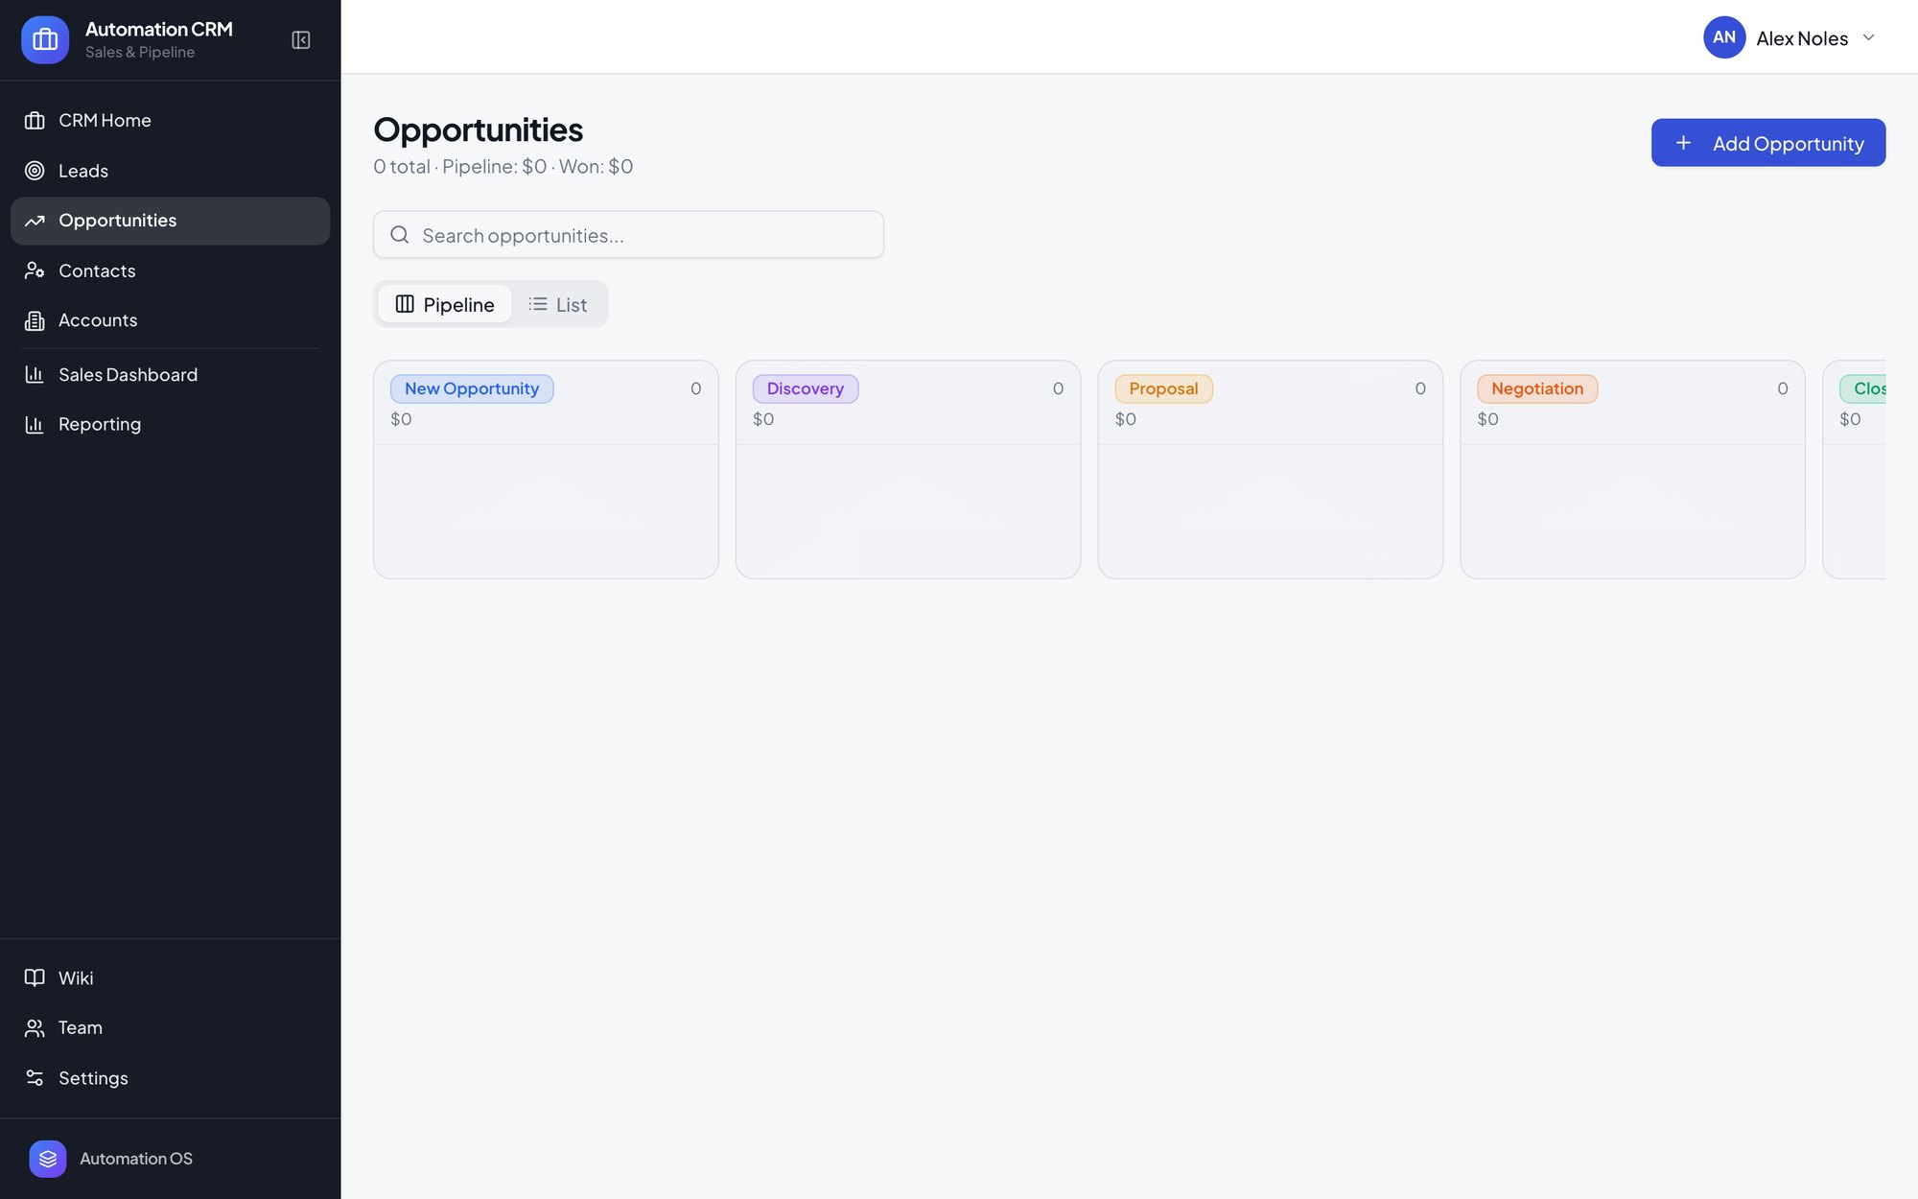Click the Search opportunities input field
The height and width of the screenshot is (1199, 1918).
[x=628, y=235]
